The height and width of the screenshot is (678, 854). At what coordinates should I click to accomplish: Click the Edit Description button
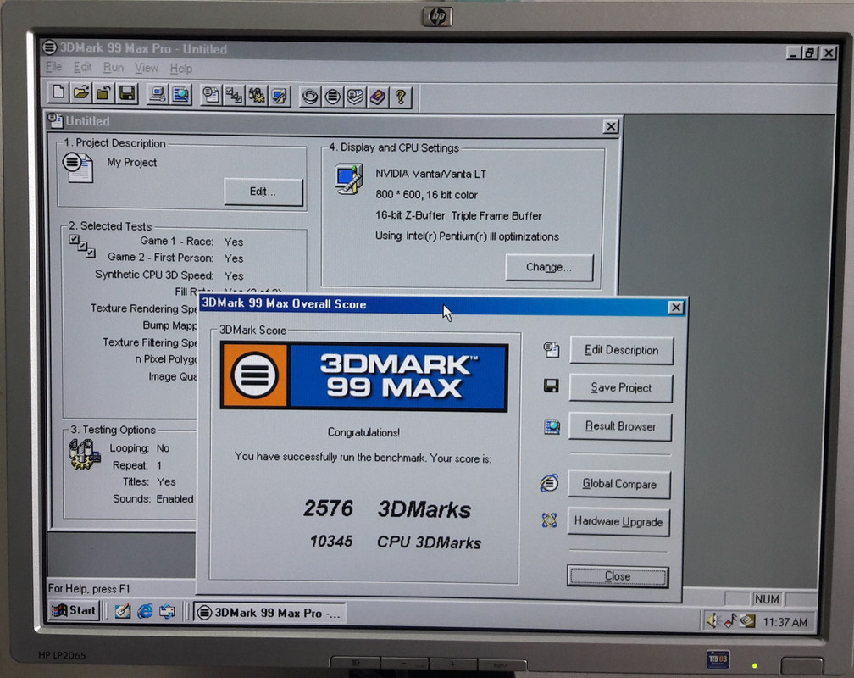tap(622, 350)
